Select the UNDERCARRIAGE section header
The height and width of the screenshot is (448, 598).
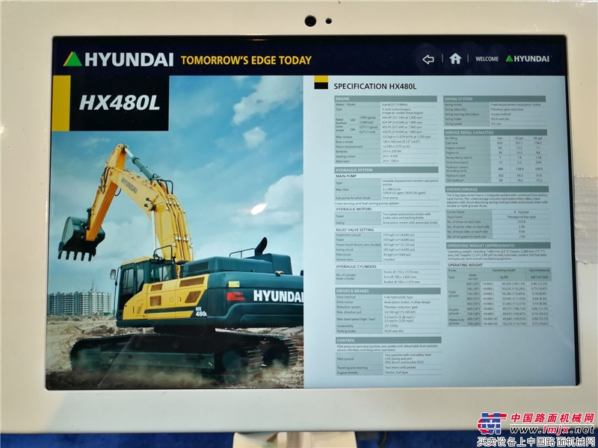pos(497,190)
